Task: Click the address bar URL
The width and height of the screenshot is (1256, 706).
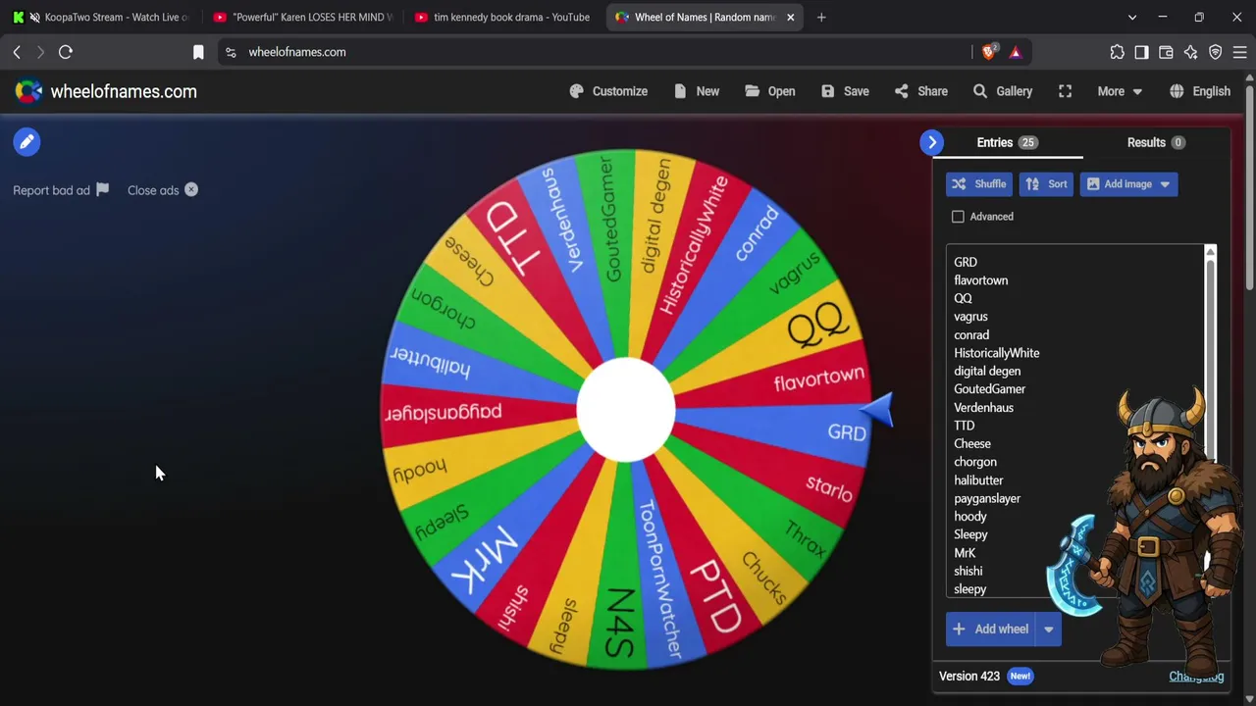Action: coord(297,52)
